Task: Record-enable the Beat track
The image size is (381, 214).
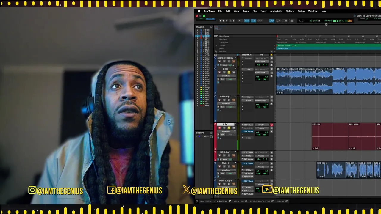Action: tap(220, 72)
